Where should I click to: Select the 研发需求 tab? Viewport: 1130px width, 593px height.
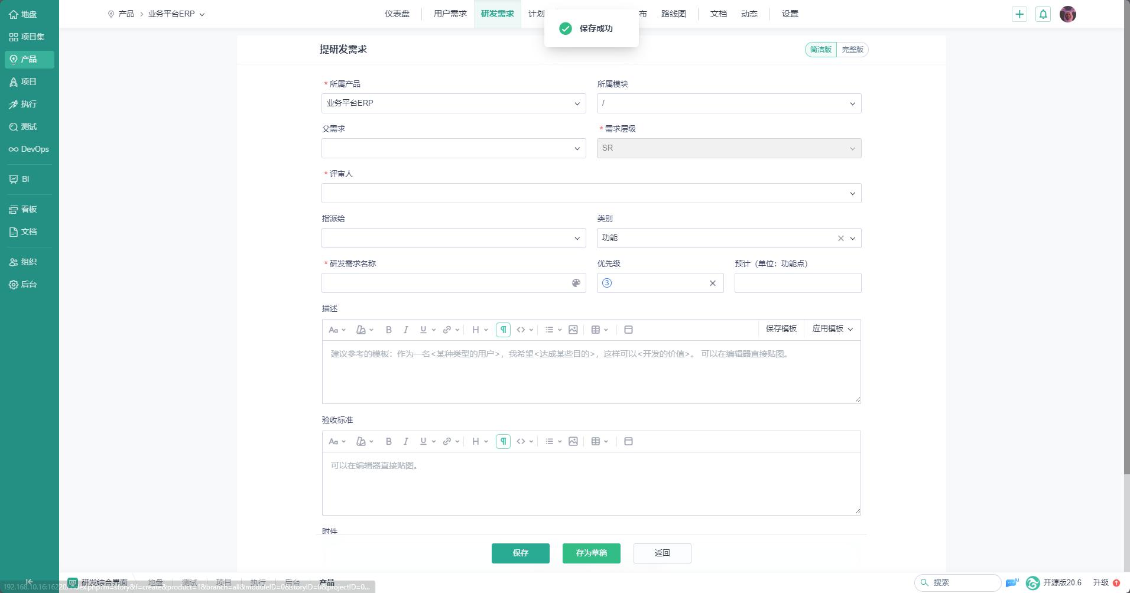coord(498,14)
